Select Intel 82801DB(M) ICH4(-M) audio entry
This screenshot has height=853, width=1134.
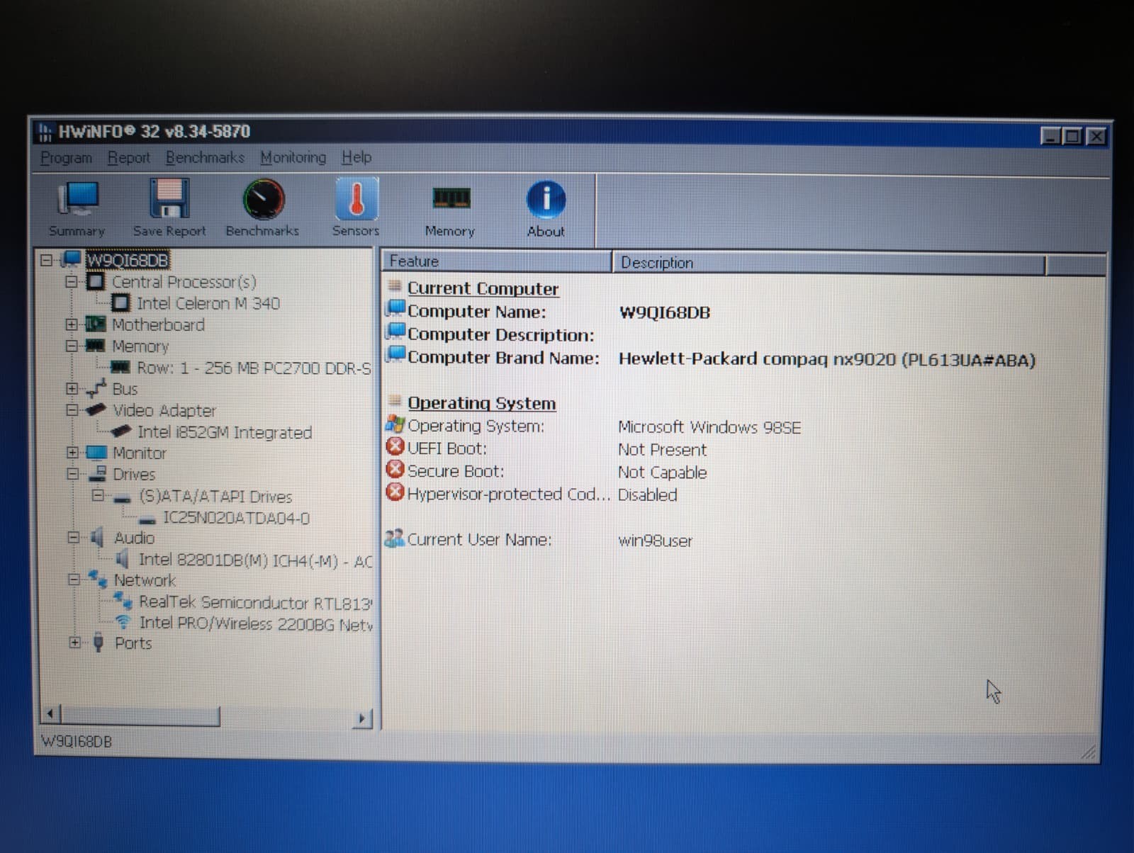[x=255, y=560]
